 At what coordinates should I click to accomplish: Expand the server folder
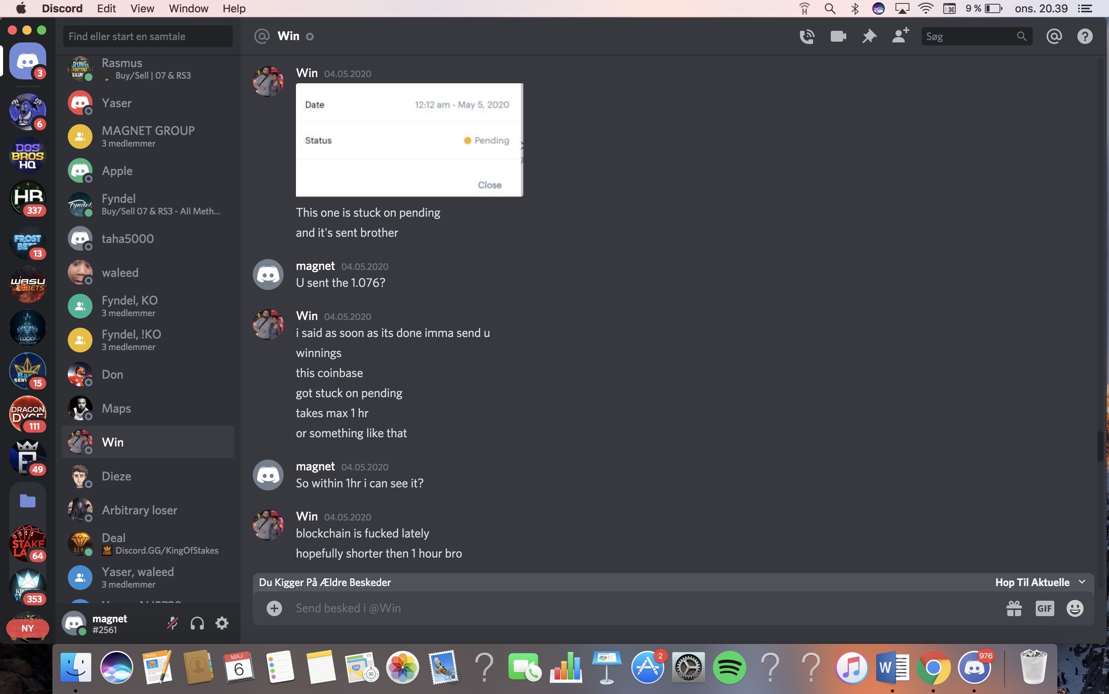pos(27,501)
